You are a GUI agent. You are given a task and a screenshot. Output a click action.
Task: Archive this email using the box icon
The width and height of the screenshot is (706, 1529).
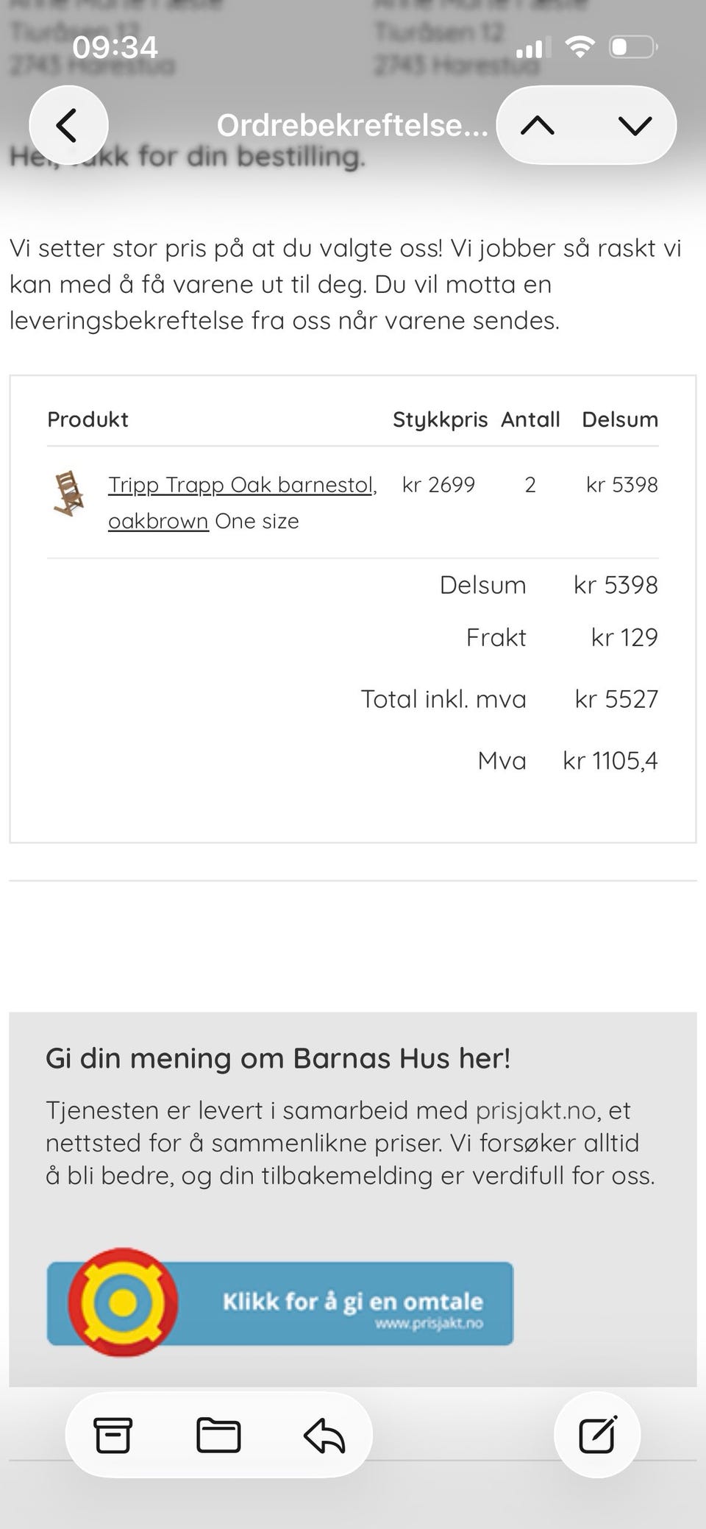tap(113, 1435)
